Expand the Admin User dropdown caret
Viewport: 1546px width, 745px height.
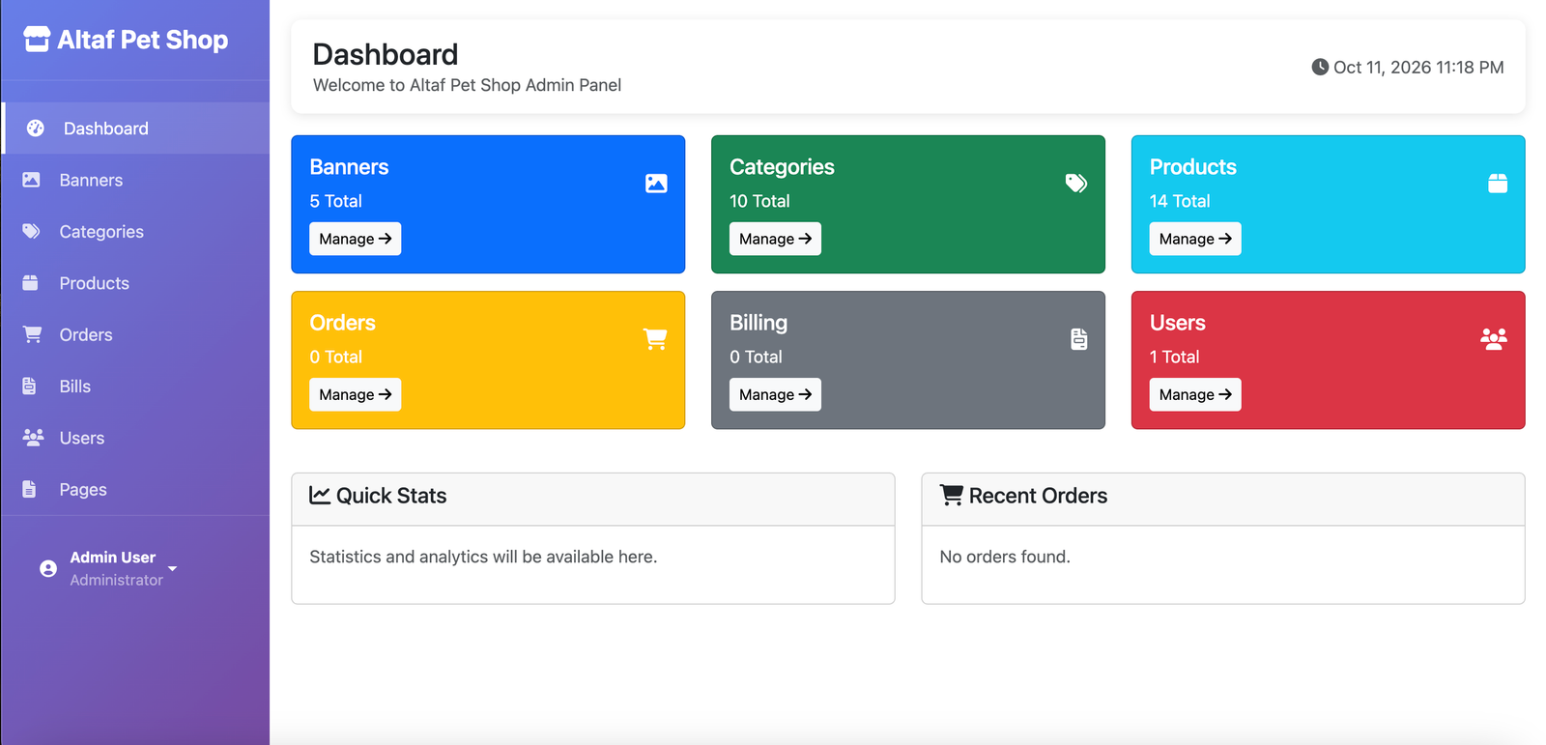coord(173,569)
